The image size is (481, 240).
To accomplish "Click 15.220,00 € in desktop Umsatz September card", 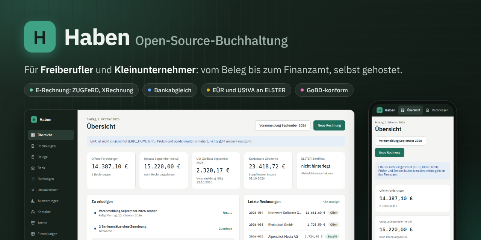I will (162, 166).
